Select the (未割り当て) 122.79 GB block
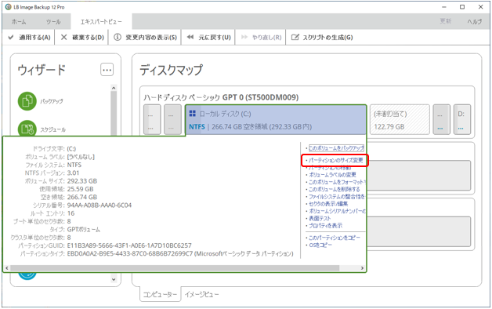 [400, 120]
